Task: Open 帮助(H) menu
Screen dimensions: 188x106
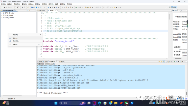Action: tap(69, 4)
